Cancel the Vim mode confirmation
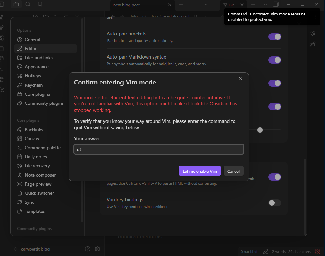 pos(234,171)
